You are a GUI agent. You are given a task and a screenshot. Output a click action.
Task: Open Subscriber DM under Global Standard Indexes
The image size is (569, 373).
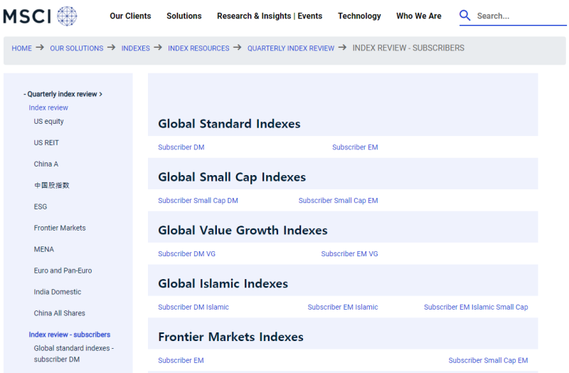[x=181, y=147]
